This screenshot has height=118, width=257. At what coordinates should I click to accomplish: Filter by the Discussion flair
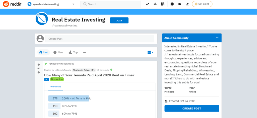[57, 79]
